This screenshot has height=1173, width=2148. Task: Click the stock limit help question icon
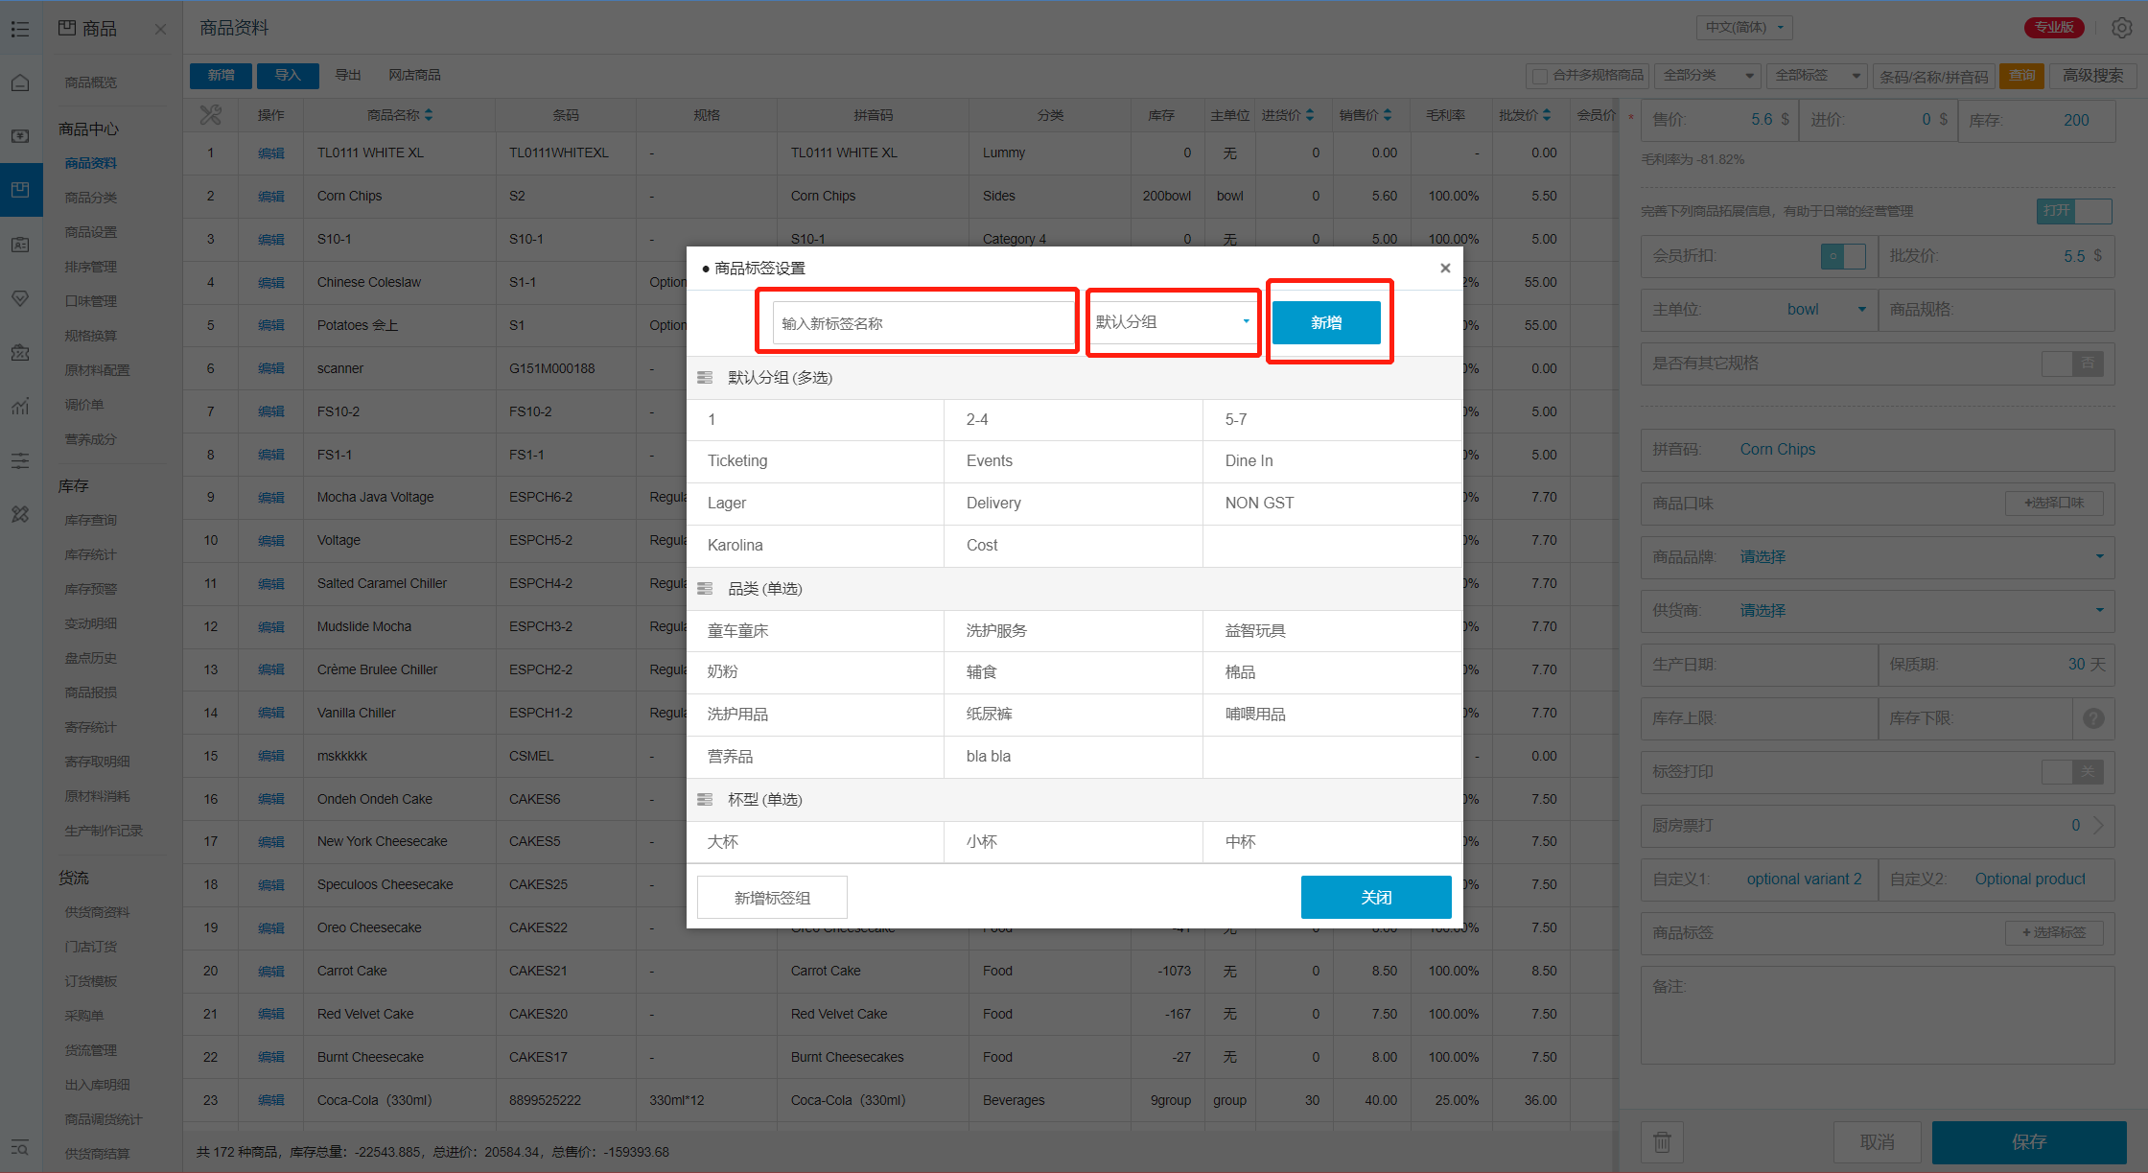pyautogui.click(x=2093, y=717)
